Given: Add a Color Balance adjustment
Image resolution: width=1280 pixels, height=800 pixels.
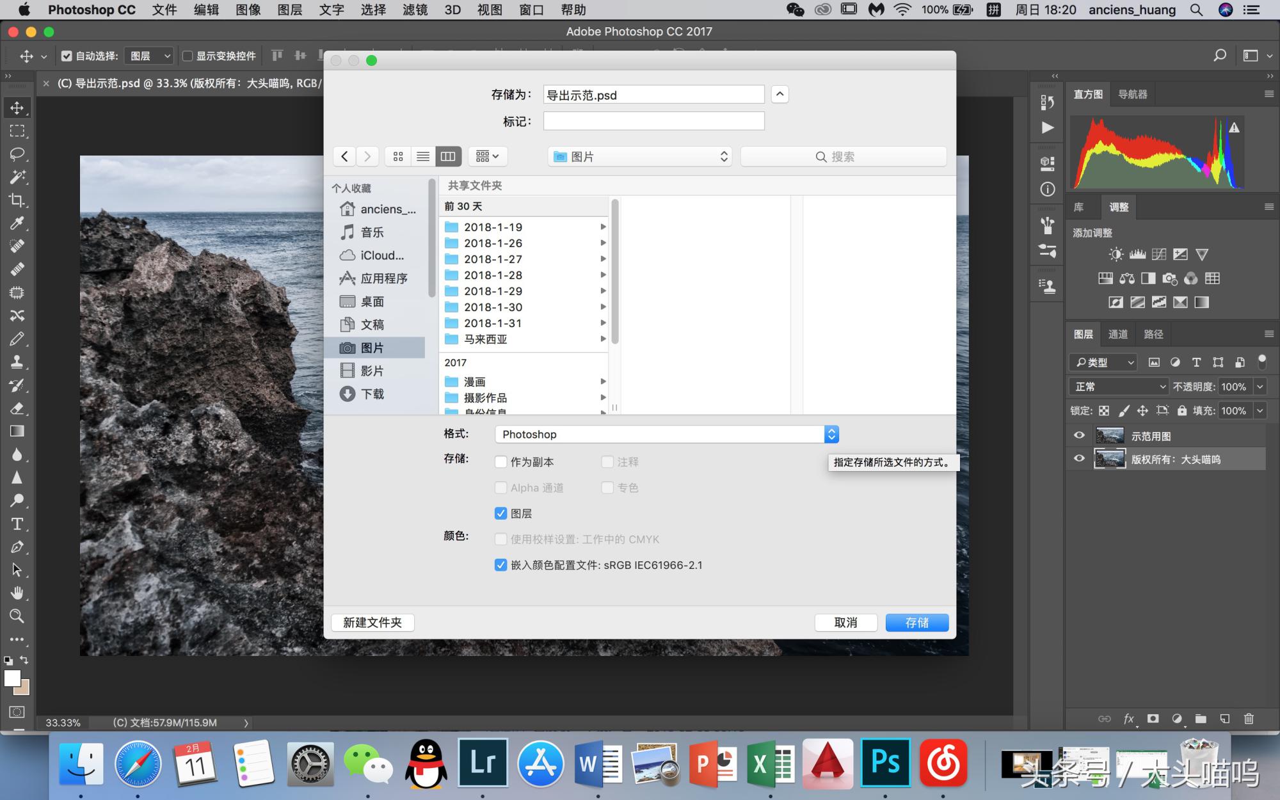Looking at the screenshot, I should coord(1127,278).
